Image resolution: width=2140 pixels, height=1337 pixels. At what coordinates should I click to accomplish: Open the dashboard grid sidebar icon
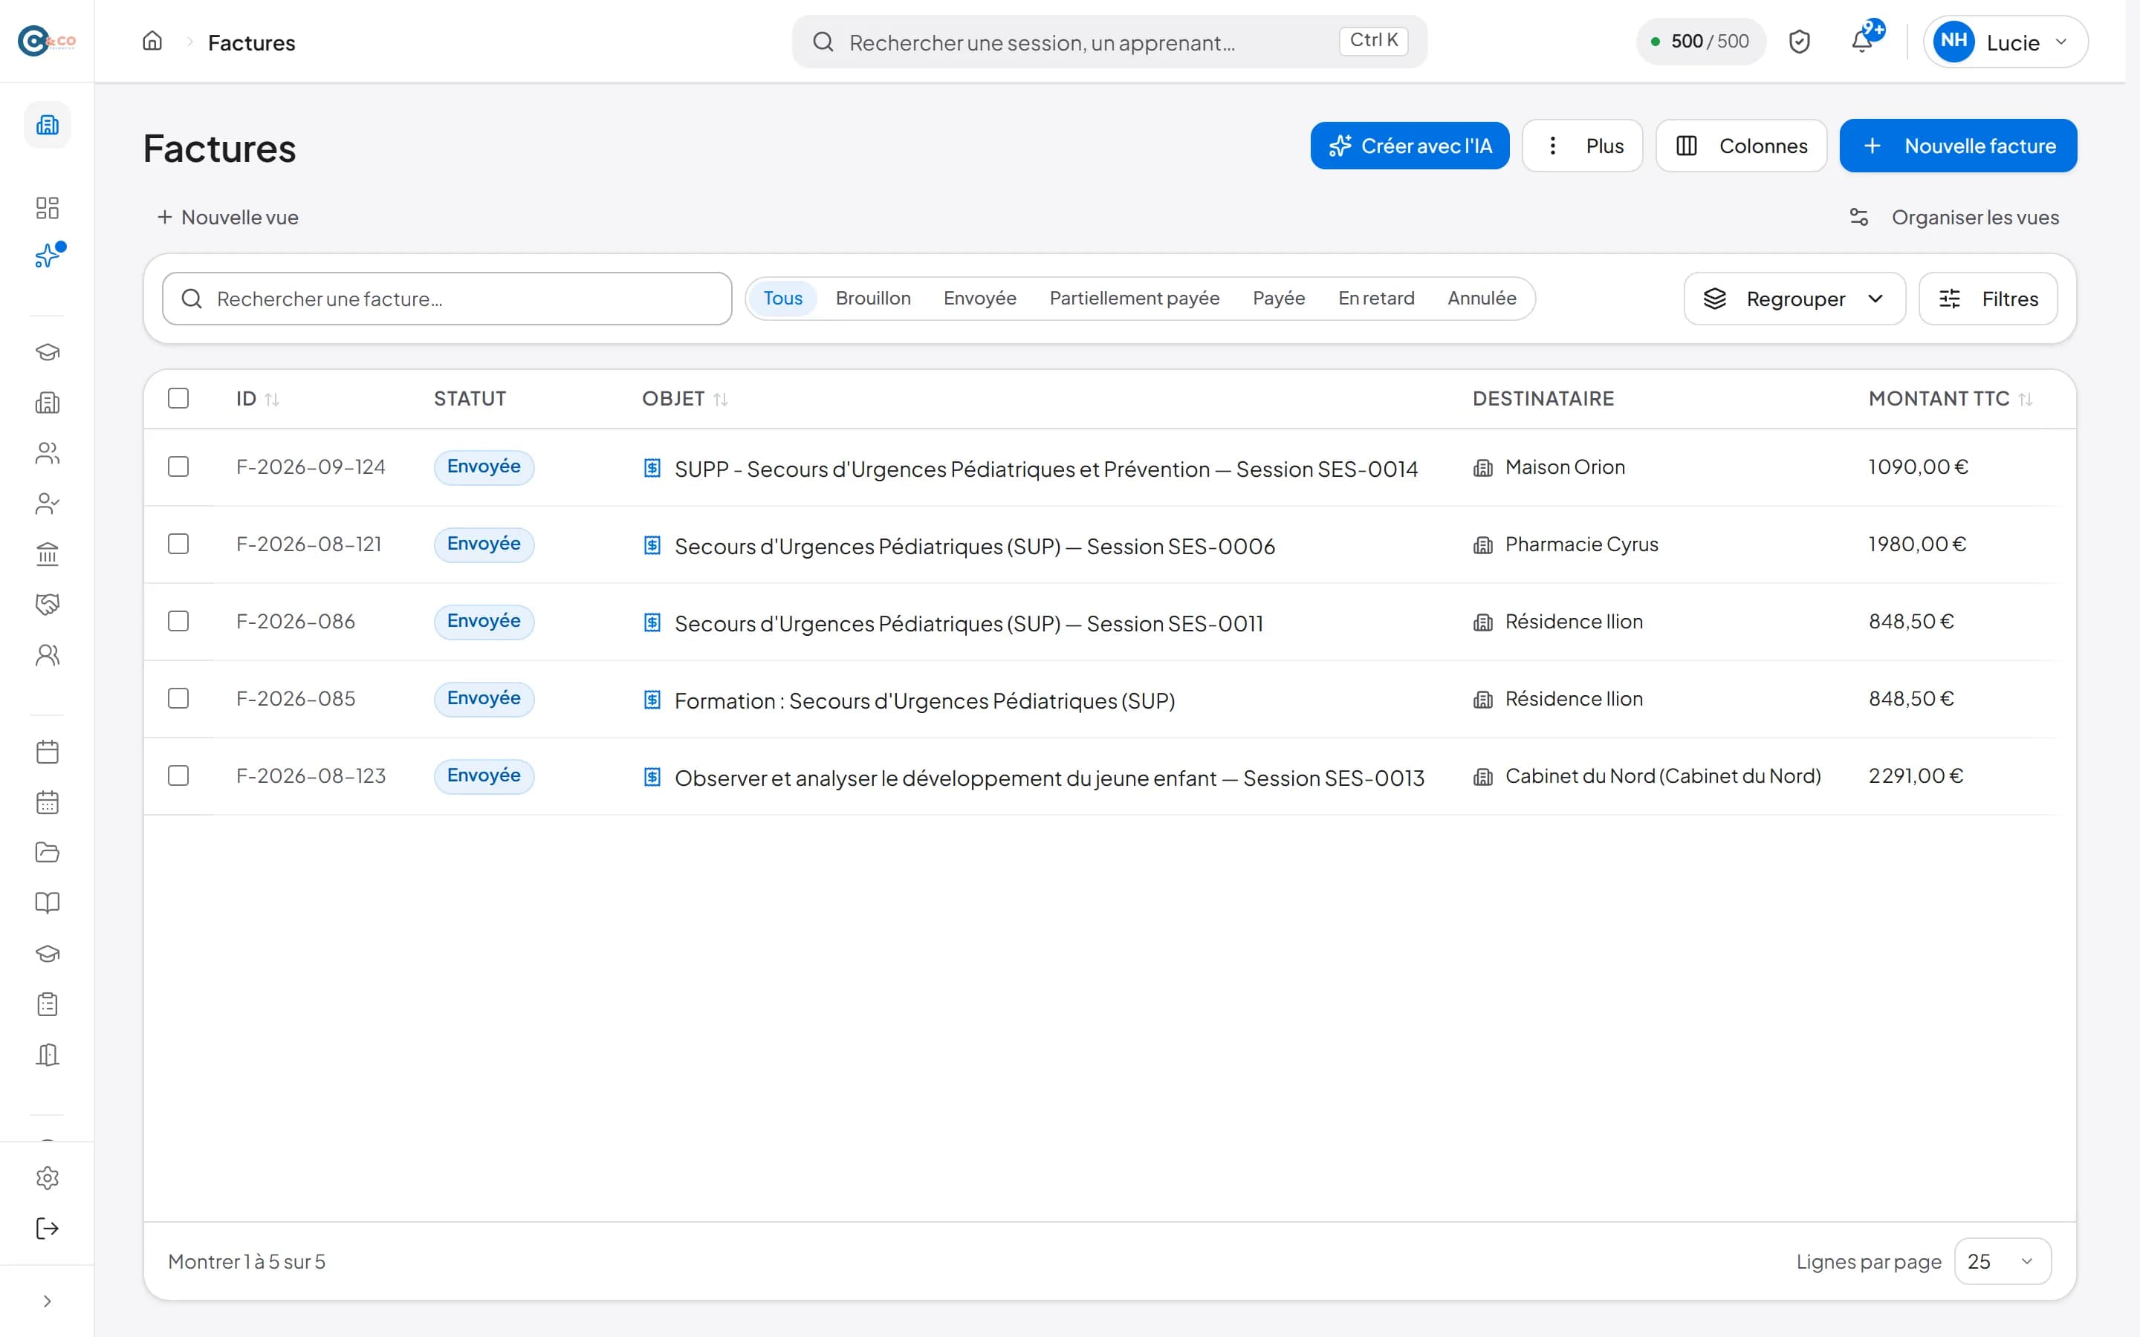(x=48, y=208)
